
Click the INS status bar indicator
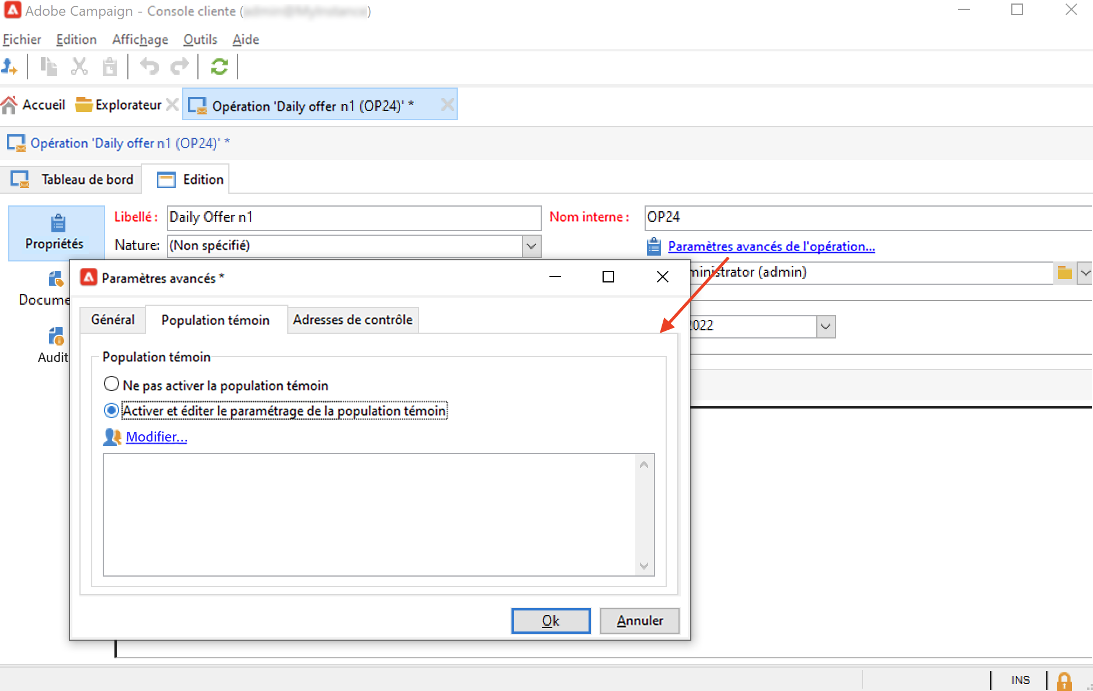(1021, 680)
